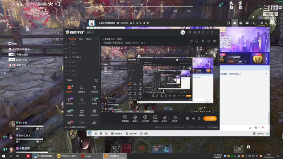
Task: Switch to the 我的场景 scenes tab
Action: pyautogui.click(x=73, y=39)
